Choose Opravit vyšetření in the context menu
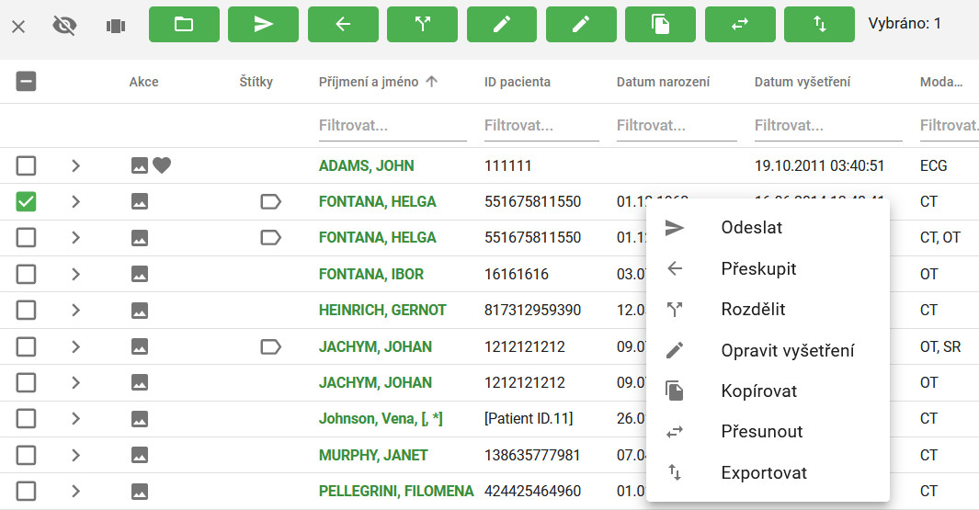Image resolution: width=979 pixels, height=510 pixels. tap(768, 350)
